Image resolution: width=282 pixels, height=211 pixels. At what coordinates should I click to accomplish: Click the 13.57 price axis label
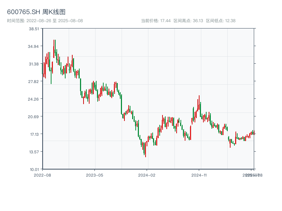34,152
